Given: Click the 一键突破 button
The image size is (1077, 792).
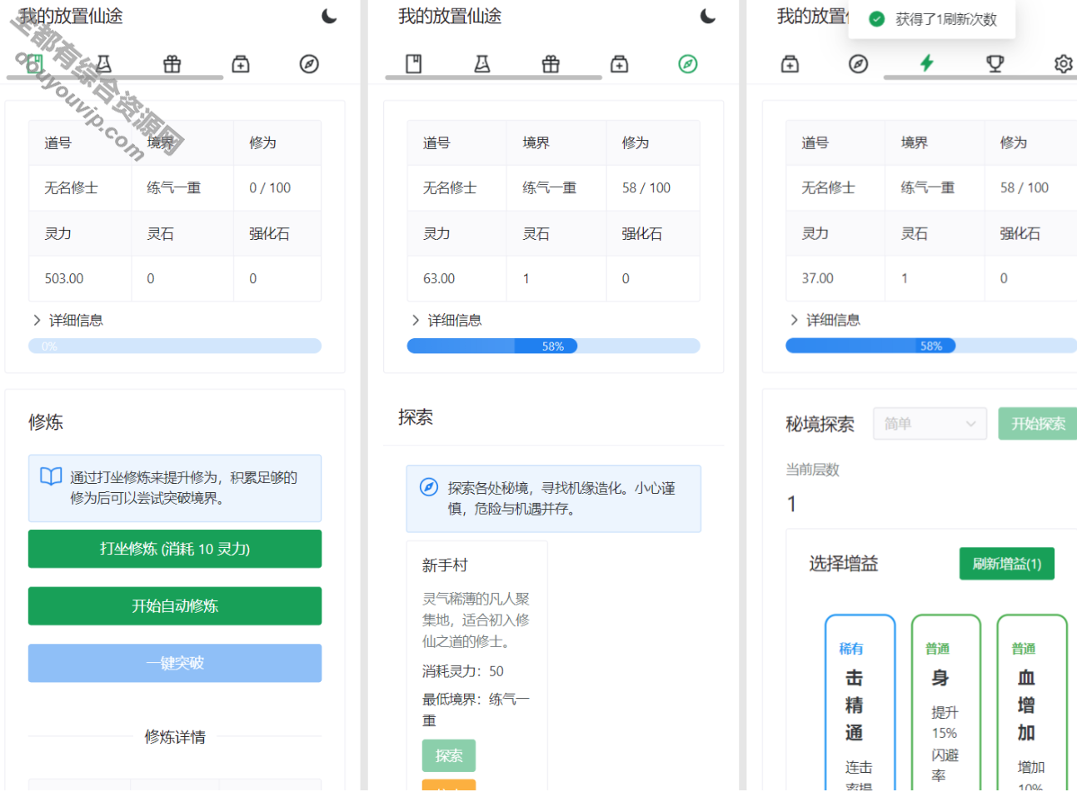Looking at the screenshot, I should click(175, 663).
